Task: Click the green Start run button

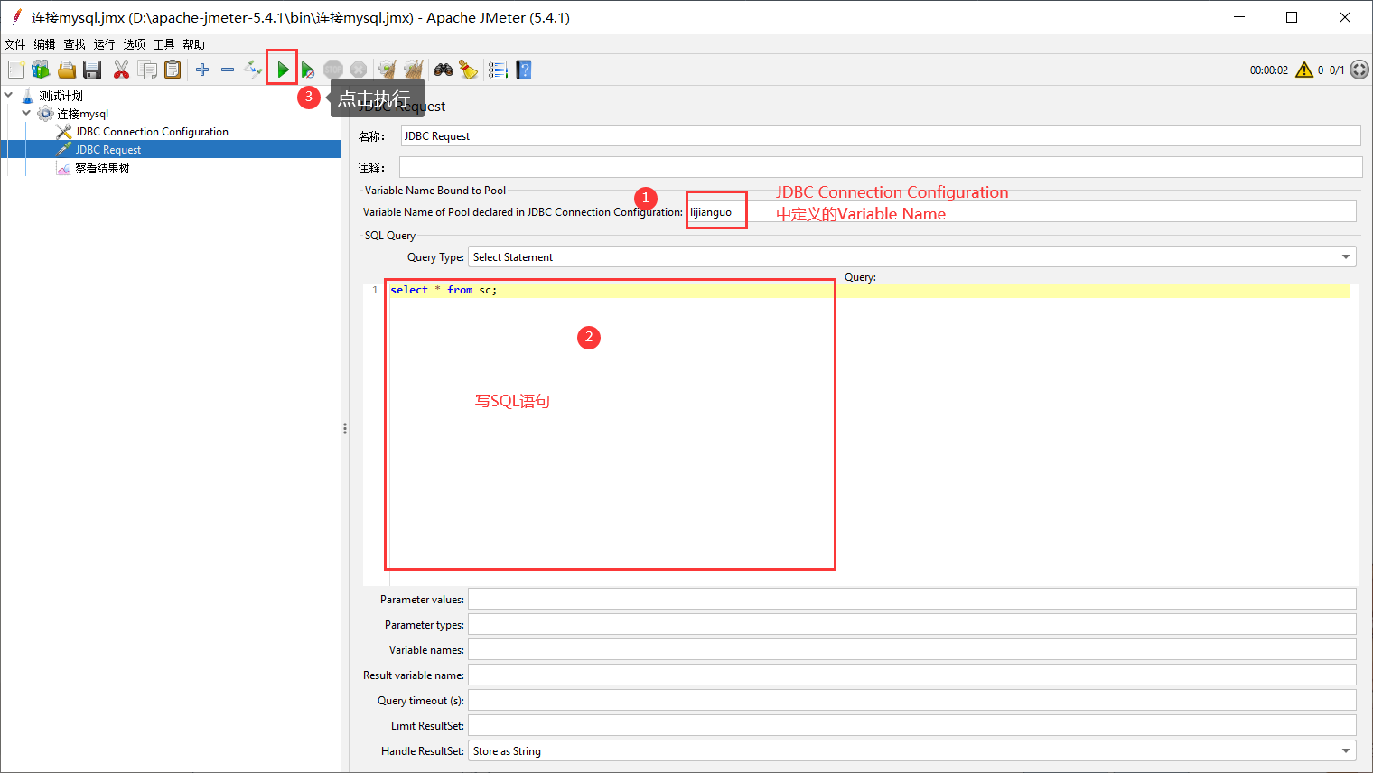Action: 283,70
